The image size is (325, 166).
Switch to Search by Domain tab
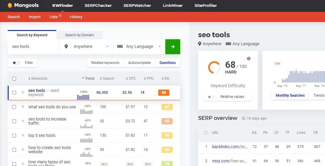click(79, 35)
